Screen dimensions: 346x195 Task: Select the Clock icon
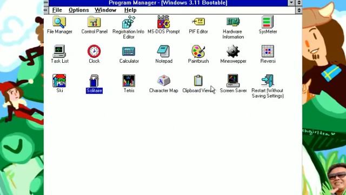point(94,51)
